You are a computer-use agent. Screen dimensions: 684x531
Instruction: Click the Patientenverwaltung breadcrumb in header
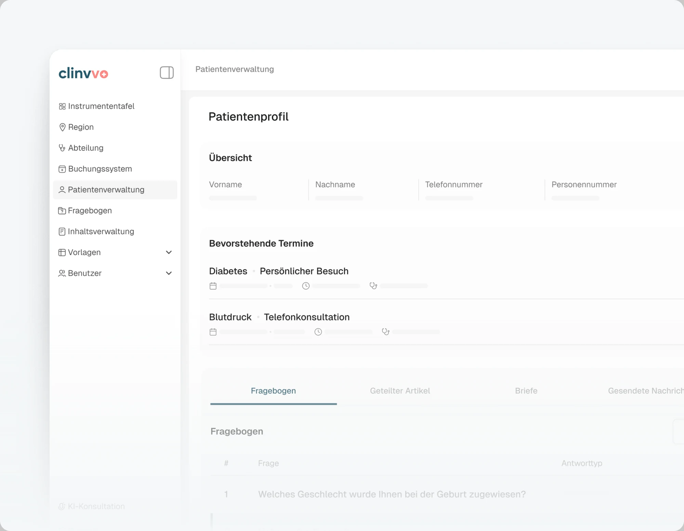(x=235, y=69)
